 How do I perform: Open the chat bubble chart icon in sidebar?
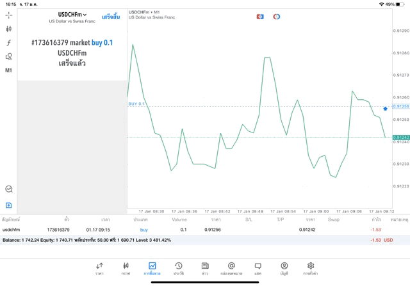(8, 189)
